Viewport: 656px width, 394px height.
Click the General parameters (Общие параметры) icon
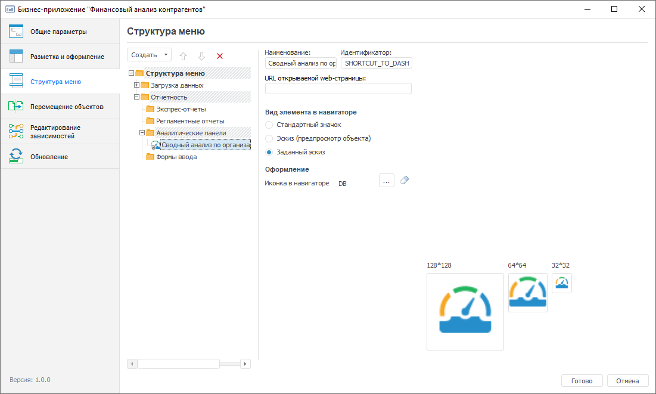(16, 32)
